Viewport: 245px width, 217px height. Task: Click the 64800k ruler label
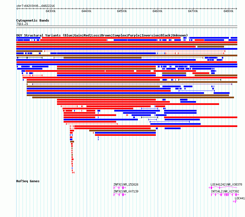coord(228,11)
